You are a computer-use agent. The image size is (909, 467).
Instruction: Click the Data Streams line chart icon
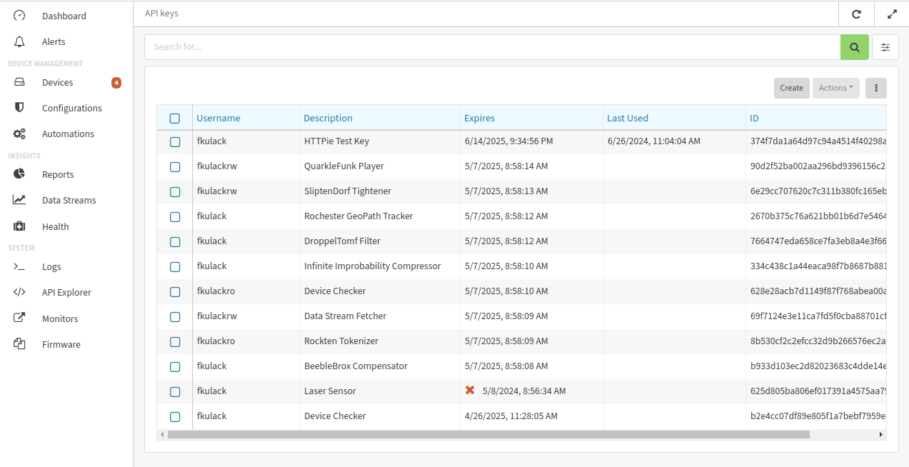[19, 200]
